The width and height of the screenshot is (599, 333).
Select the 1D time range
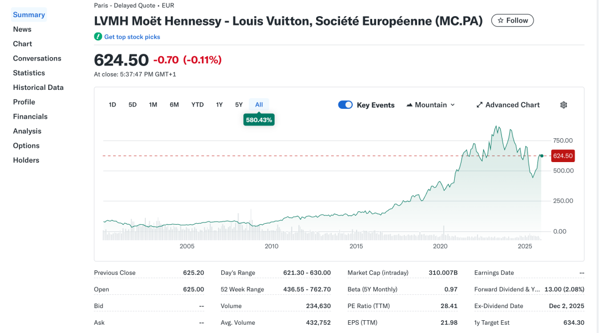point(113,104)
